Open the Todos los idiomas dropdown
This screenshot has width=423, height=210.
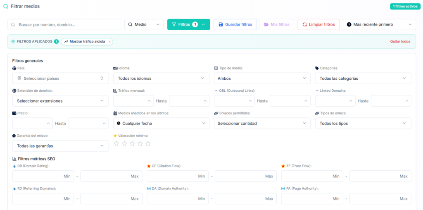point(162,78)
